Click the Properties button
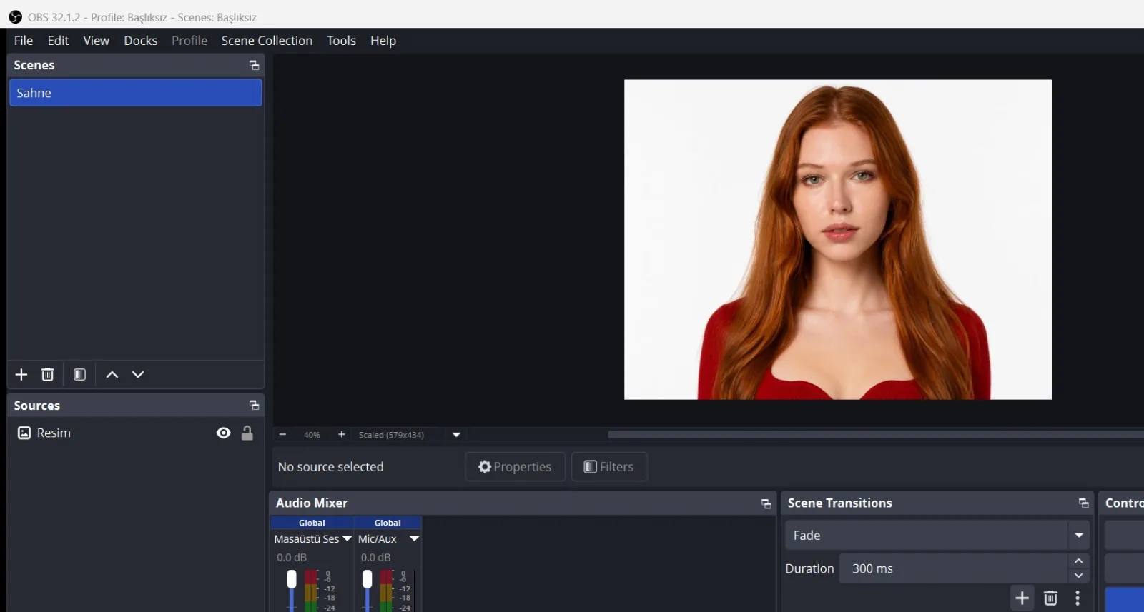The width and height of the screenshot is (1144, 612). click(x=515, y=467)
